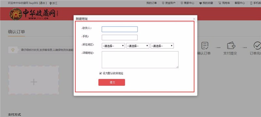Open the second 请选择 city dropdown

pos(138,46)
